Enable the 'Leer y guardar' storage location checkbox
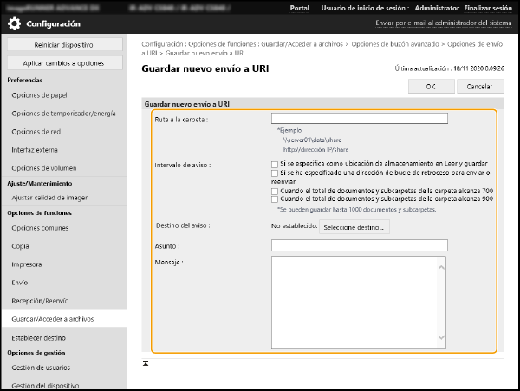Screen dimensions: 520x391 pyautogui.click(x=275, y=163)
